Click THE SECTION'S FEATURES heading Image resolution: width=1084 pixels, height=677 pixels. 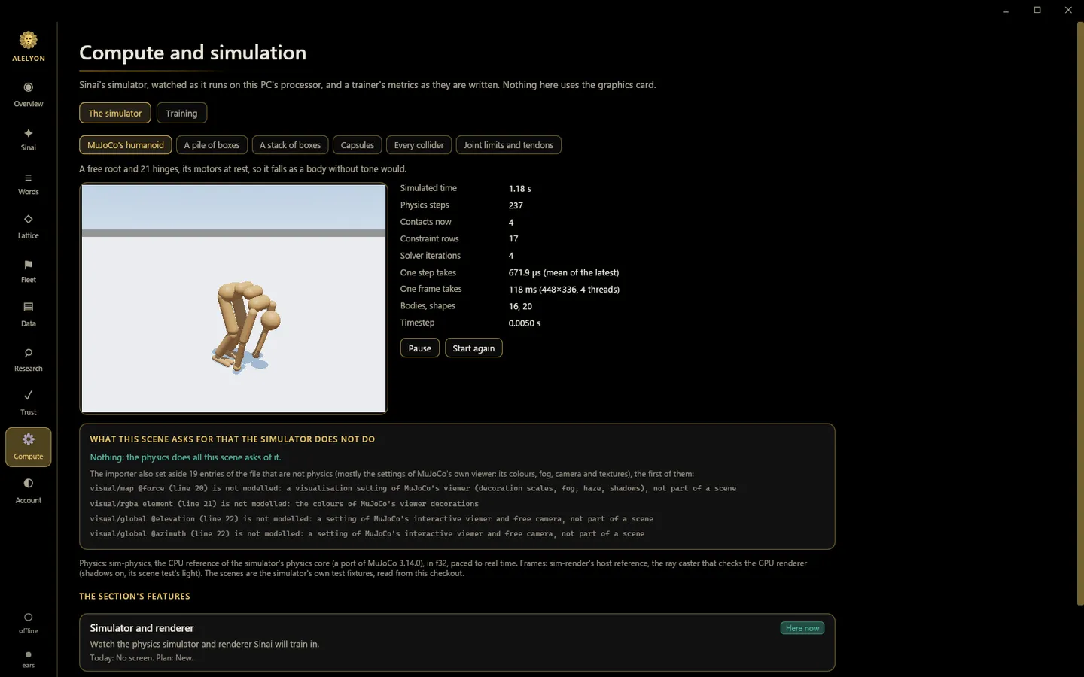(x=135, y=597)
